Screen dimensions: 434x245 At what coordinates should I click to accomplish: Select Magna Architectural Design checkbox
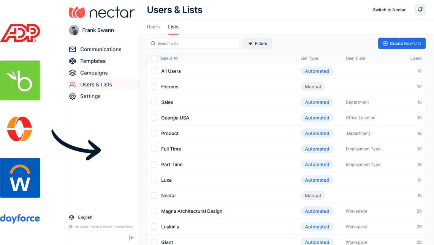coord(154,211)
